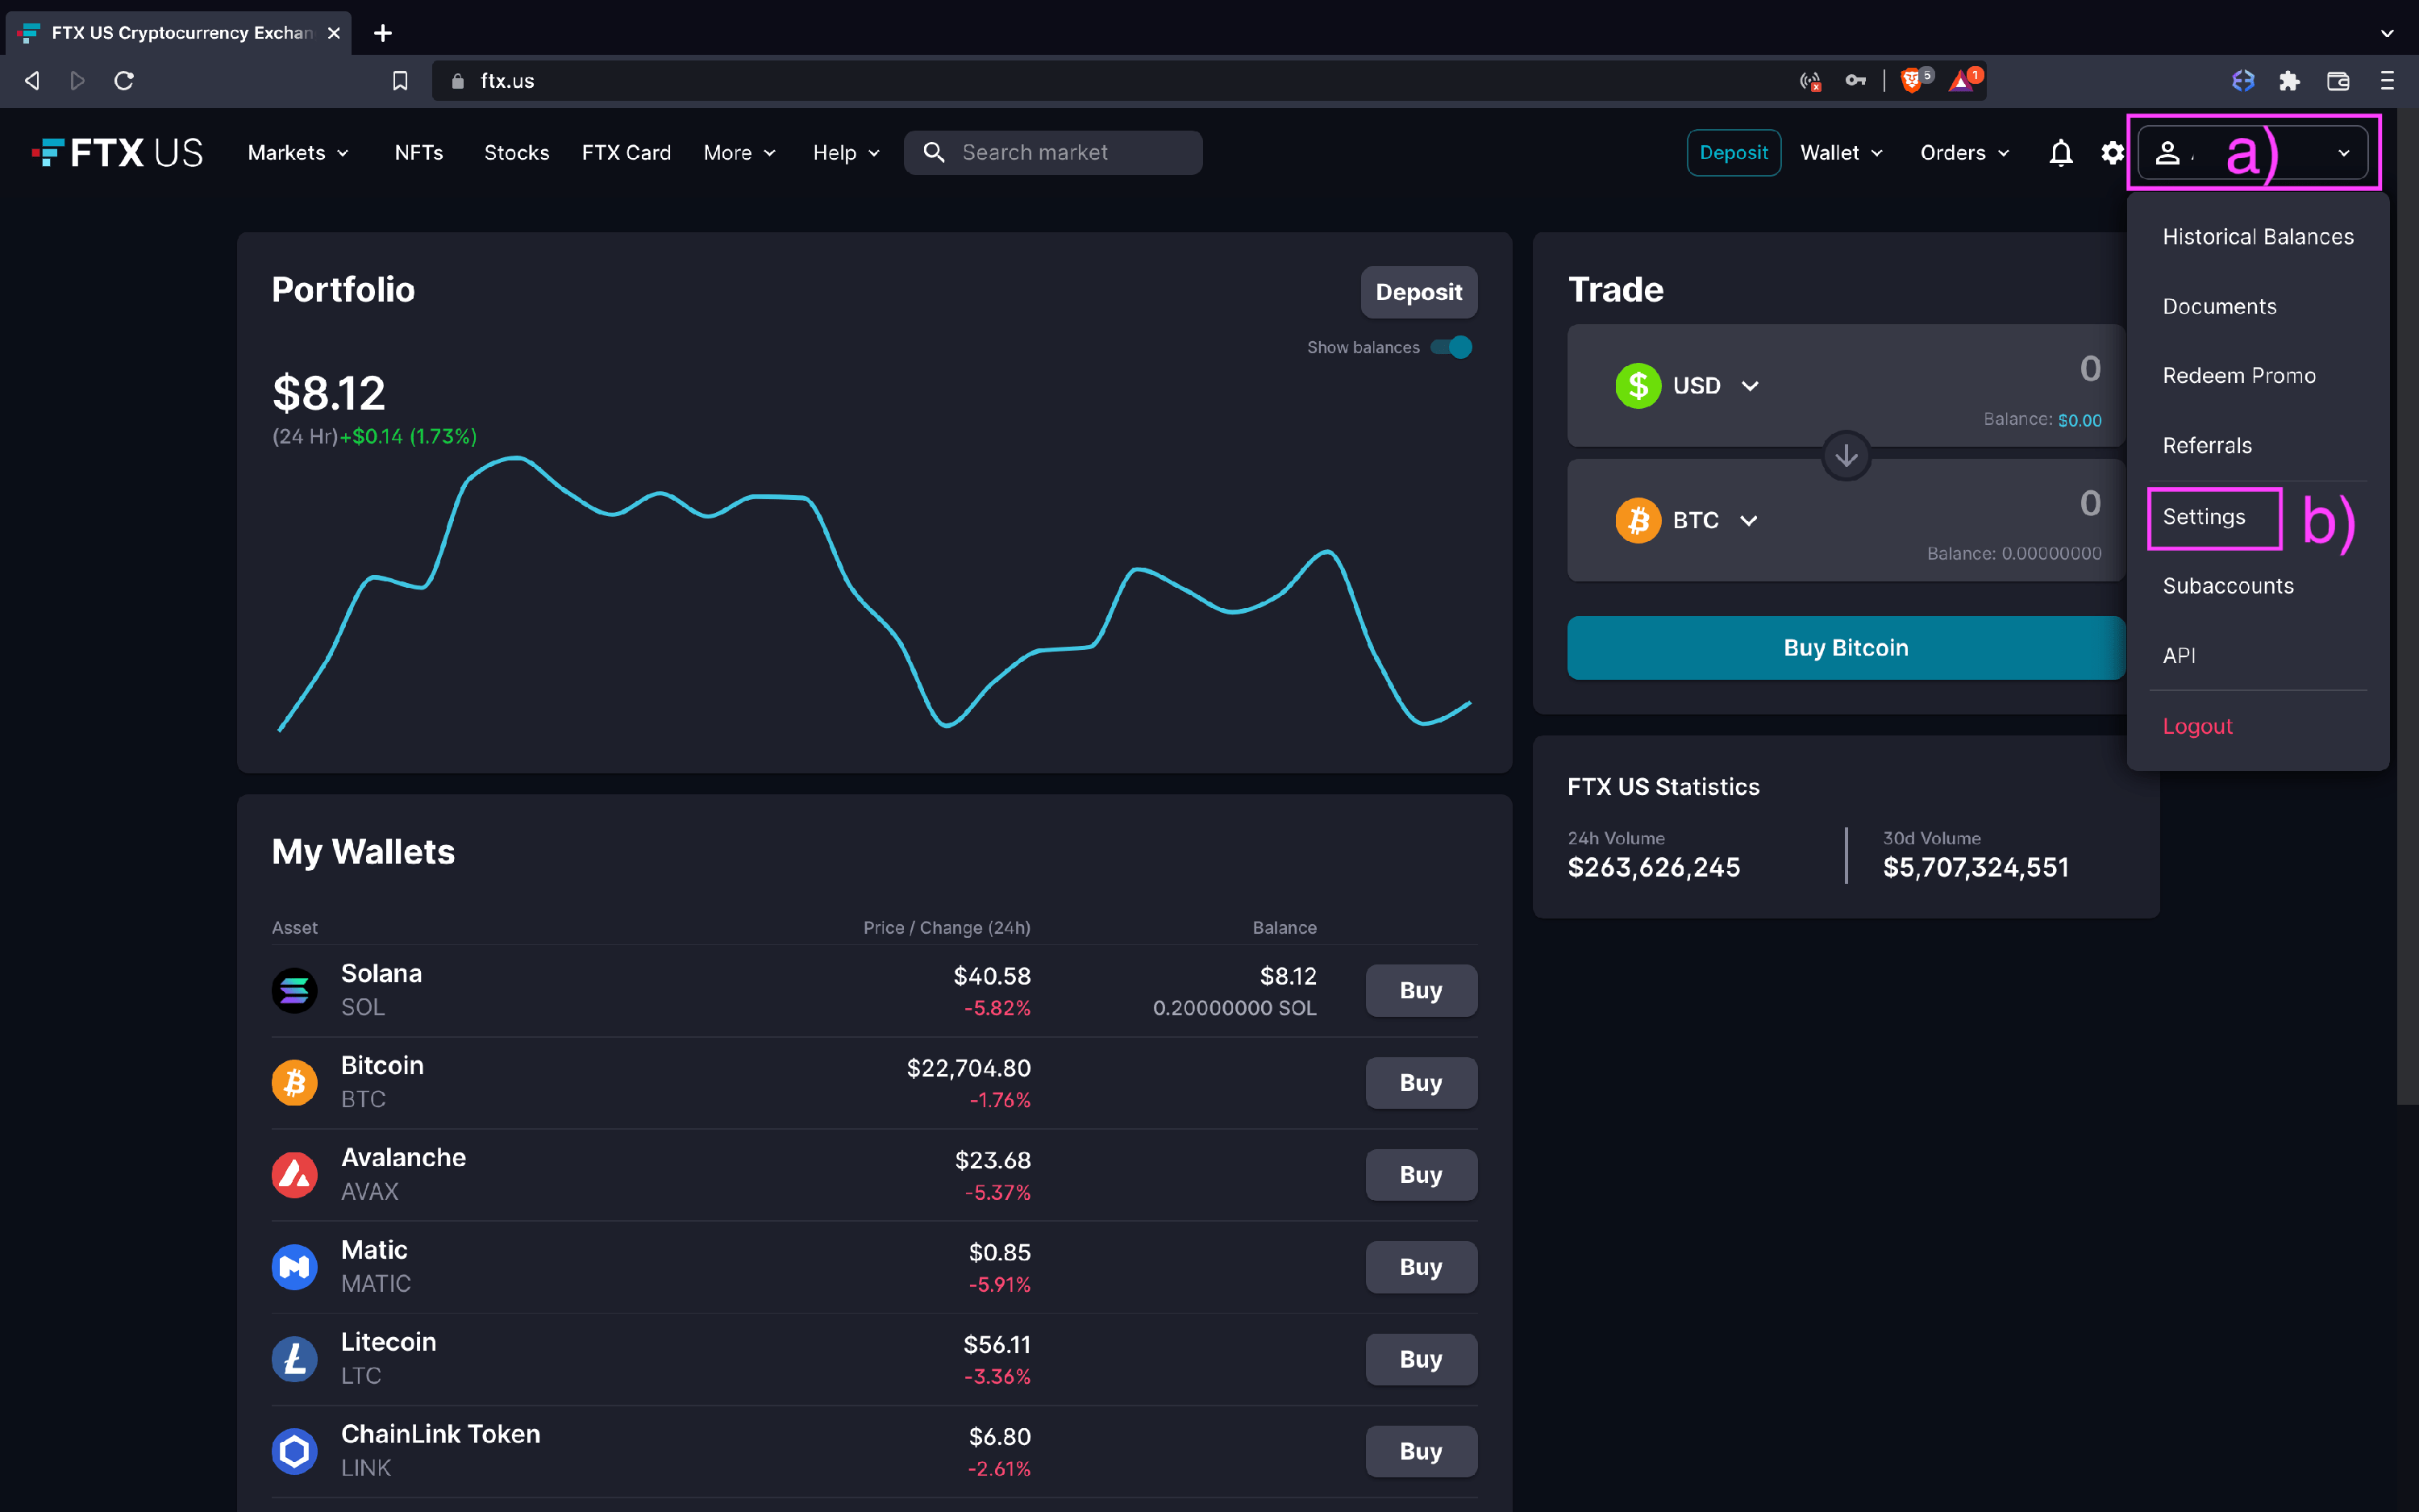
Task: Go back with the browser back arrow
Action: tap(32, 81)
